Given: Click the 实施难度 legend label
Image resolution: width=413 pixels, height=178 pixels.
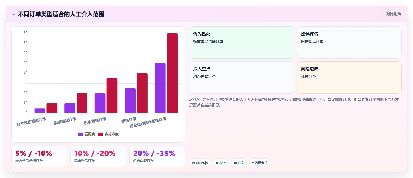Looking at the screenshot, I should pyautogui.click(x=111, y=134).
